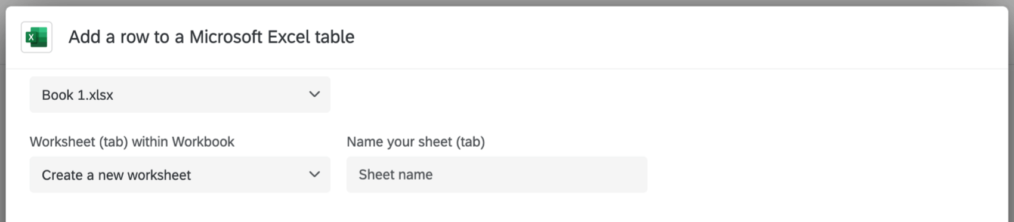The image size is (1014, 222).
Task: Expand the chevron arrow beside Book 1.xlsx
Action: pos(314,94)
